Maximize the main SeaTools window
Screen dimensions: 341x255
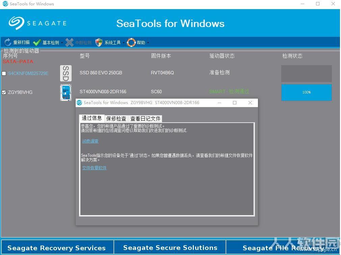pos(318,4)
